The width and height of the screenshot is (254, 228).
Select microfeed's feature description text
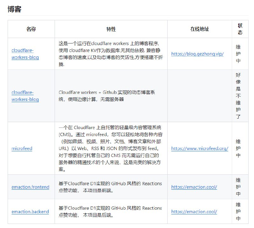pyautogui.click(x=110, y=148)
